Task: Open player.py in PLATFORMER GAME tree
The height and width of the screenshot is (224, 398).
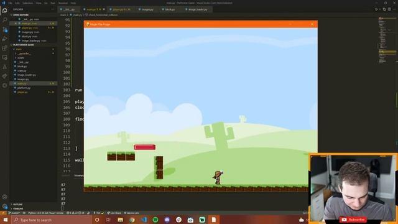Action: (x=22, y=92)
